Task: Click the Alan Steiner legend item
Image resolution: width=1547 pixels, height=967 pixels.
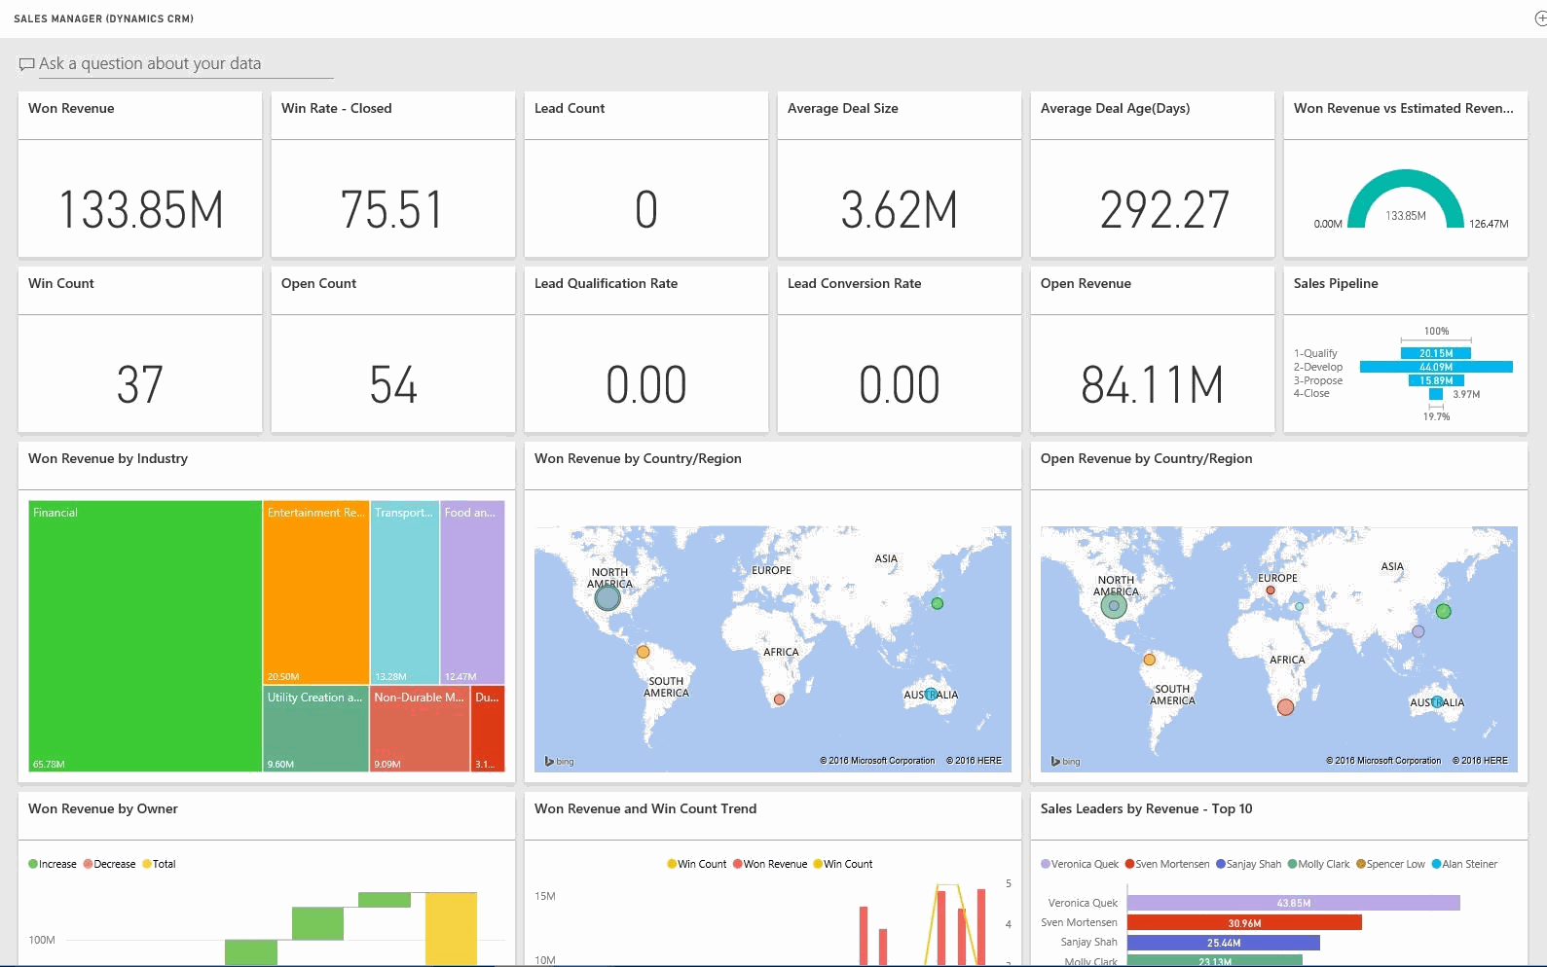Action: coord(1464,864)
